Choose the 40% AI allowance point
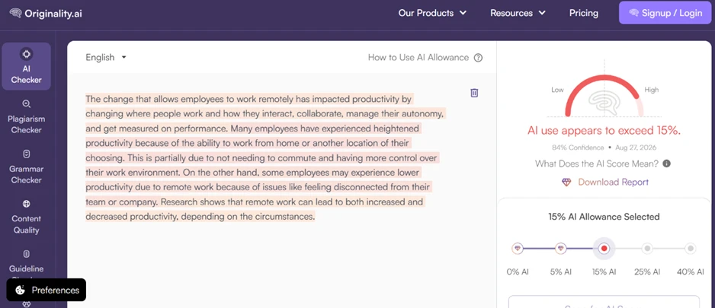 click(x=691, y=249)
